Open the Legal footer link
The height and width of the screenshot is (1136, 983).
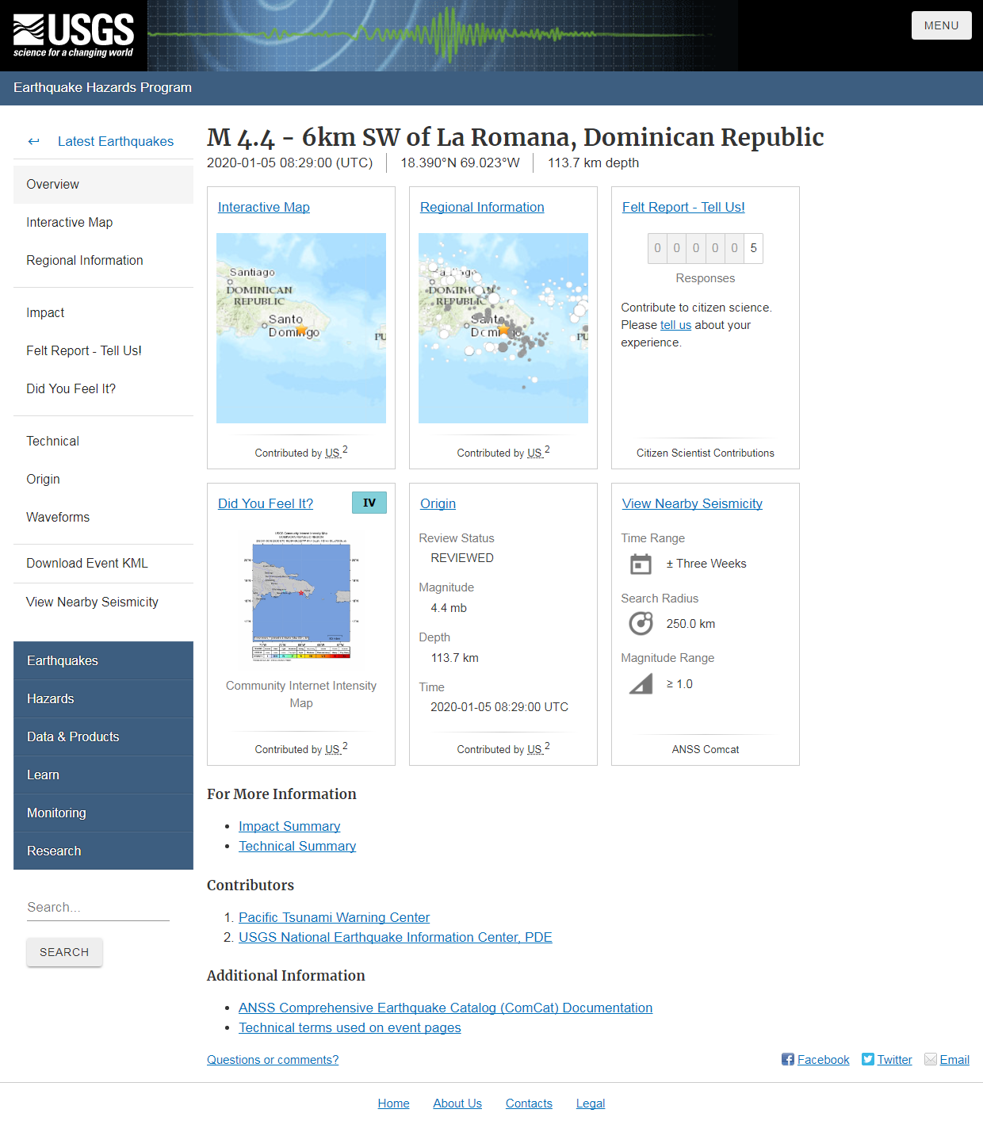(591, 1103)
